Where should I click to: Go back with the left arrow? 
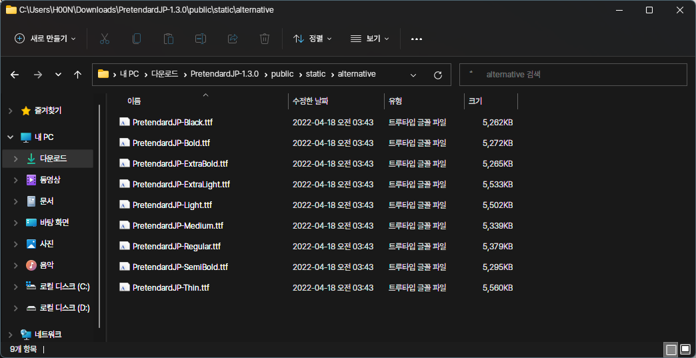click(x=15, y=75)
